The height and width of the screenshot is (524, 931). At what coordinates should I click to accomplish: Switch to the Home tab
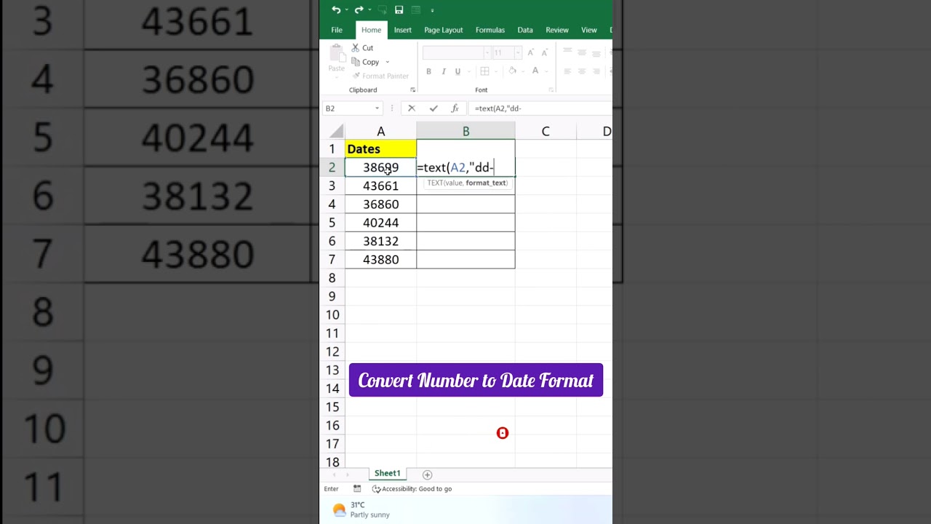[371, 30]
